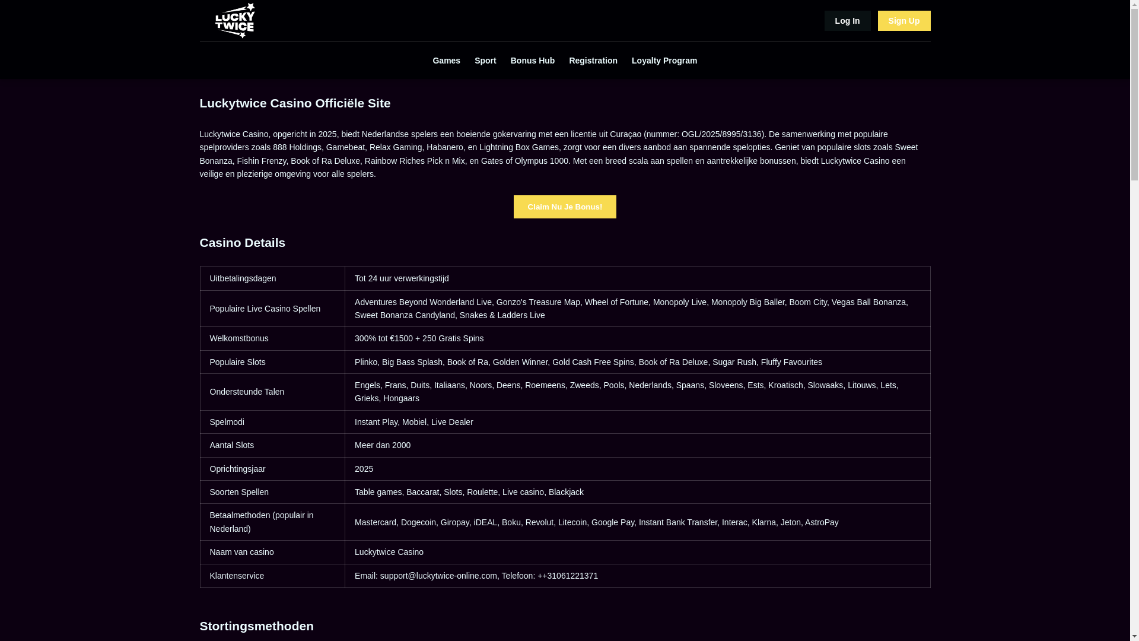Viewport: 1139px width, 641px height.
Task: Select the Uitbetalingsdagen table cell
Action: 272,278
